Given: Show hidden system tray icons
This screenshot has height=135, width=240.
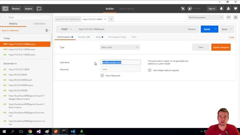Looking at the screenshot, I should [x=201, y=132].
